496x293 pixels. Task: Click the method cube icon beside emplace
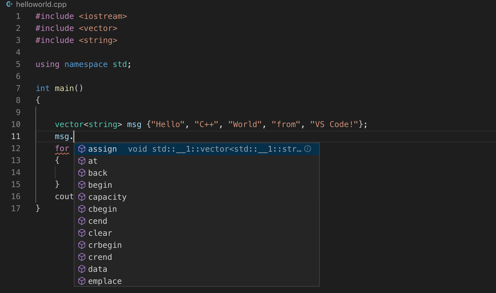tap(82, 281)
